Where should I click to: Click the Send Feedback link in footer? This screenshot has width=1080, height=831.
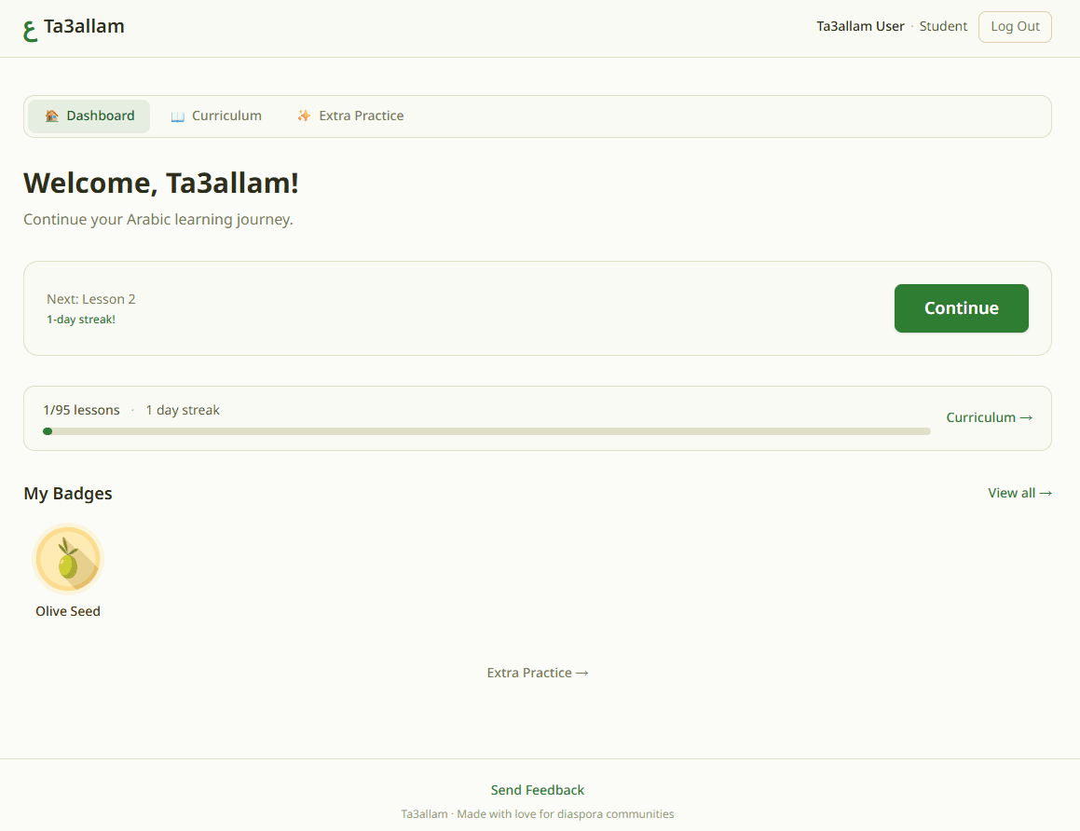pos(538,790)
